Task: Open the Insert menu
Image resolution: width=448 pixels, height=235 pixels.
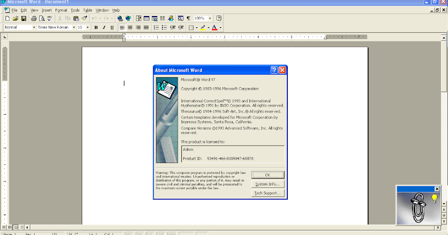Action: [47, 10]
